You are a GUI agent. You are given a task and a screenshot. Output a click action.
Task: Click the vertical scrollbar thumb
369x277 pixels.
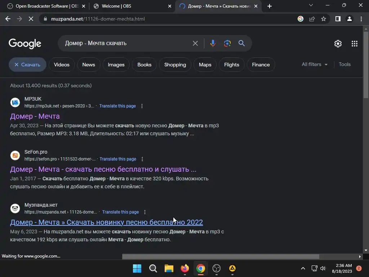tap(366, 65)
